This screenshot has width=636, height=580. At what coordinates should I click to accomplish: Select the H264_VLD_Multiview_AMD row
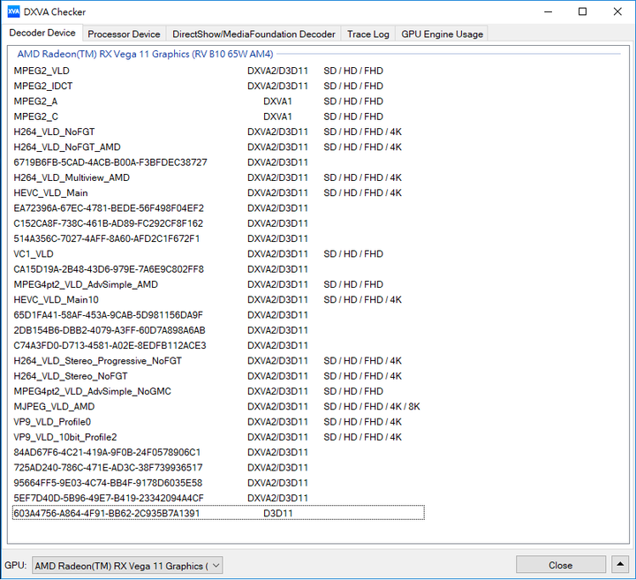click(x=218, y=177)
